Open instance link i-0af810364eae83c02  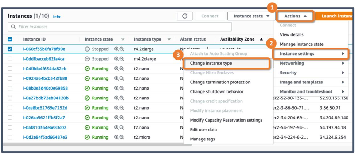click(x=44, y=127)
